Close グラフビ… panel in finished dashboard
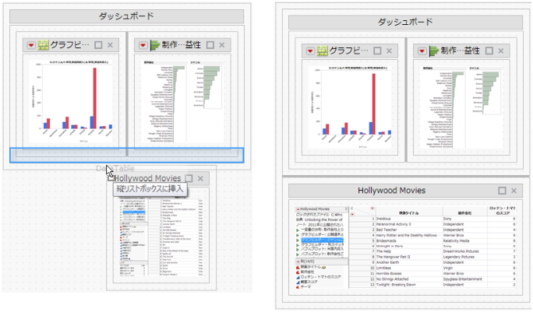The image size is (533, 312). point(389,51)
